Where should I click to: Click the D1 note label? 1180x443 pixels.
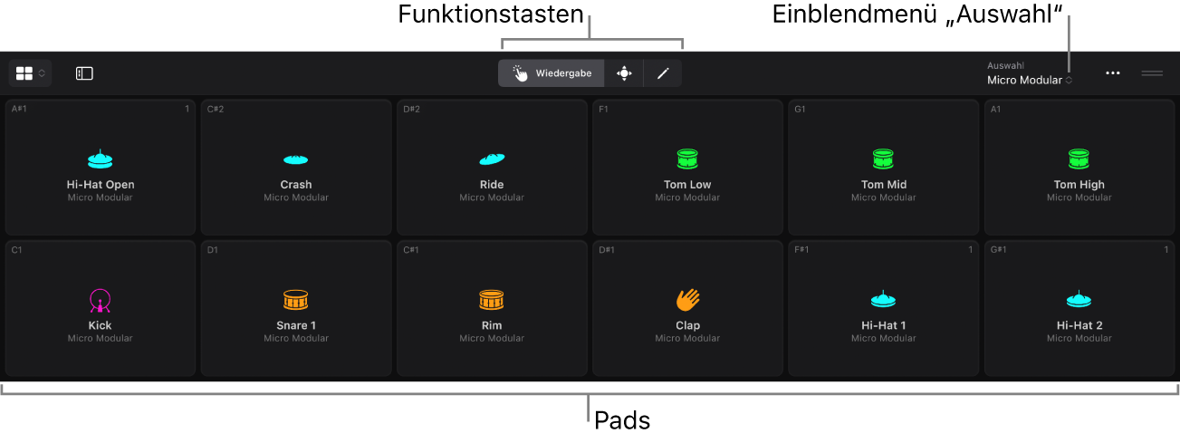213,249
